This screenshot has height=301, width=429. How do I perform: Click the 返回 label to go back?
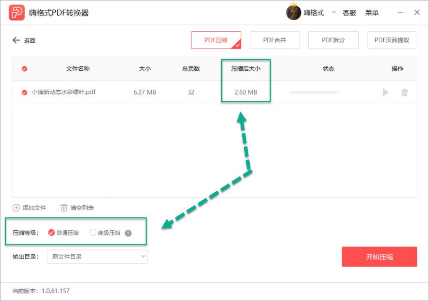pyautogui.click(x=30, y=41)
